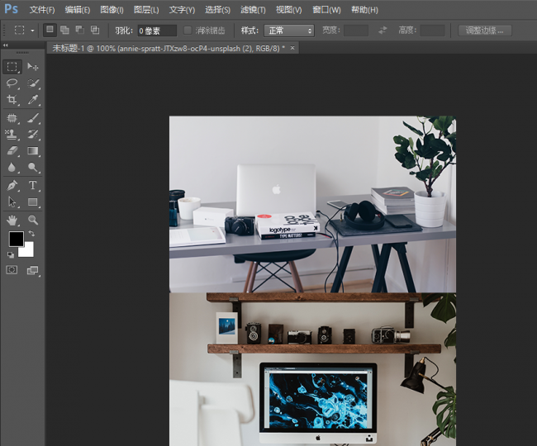Select the Horizontal Type tool
Image resolution: width=537 pixels, height=446 pixels.
(33, 186)
